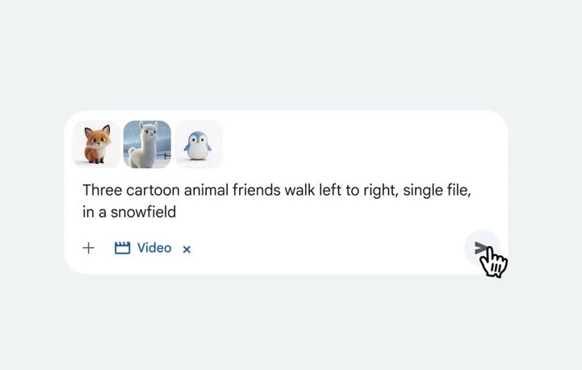This screenshot has width=582, height=370.
Task: Click the clapperboard Video icon
Action: [x=122, y=248]
